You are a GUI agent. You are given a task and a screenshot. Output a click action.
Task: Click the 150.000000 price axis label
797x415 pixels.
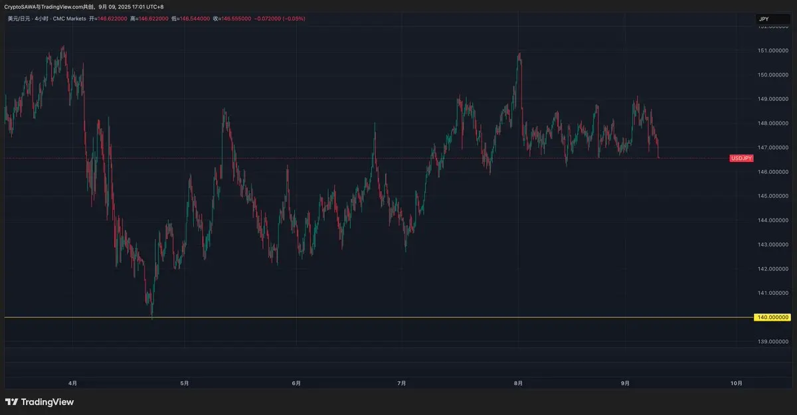click(x=773, y=74)
